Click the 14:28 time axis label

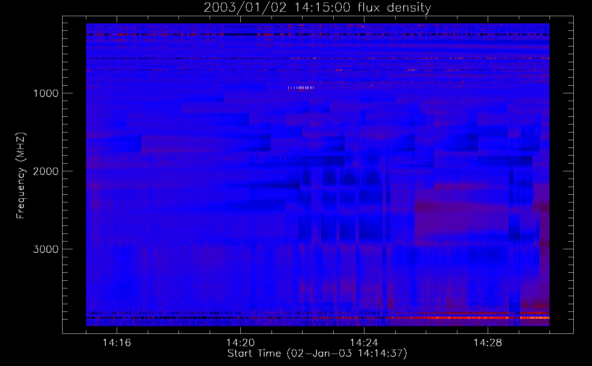[x=488, y=343]
